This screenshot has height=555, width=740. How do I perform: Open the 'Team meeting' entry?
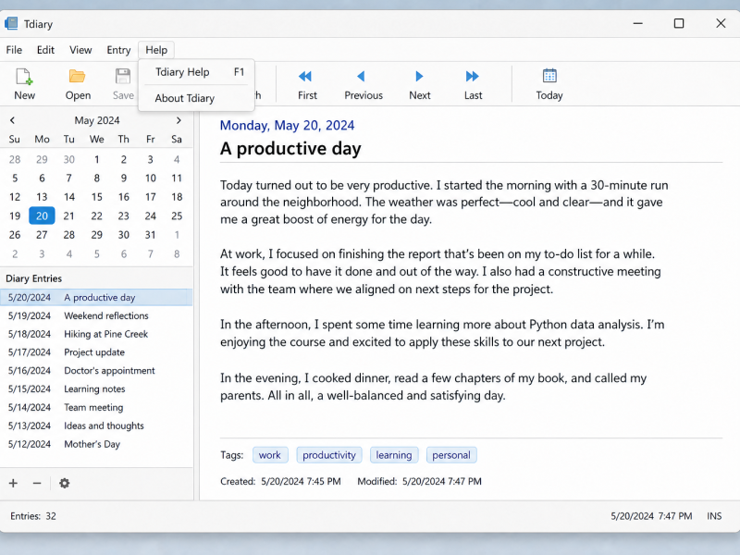point(96,408)
